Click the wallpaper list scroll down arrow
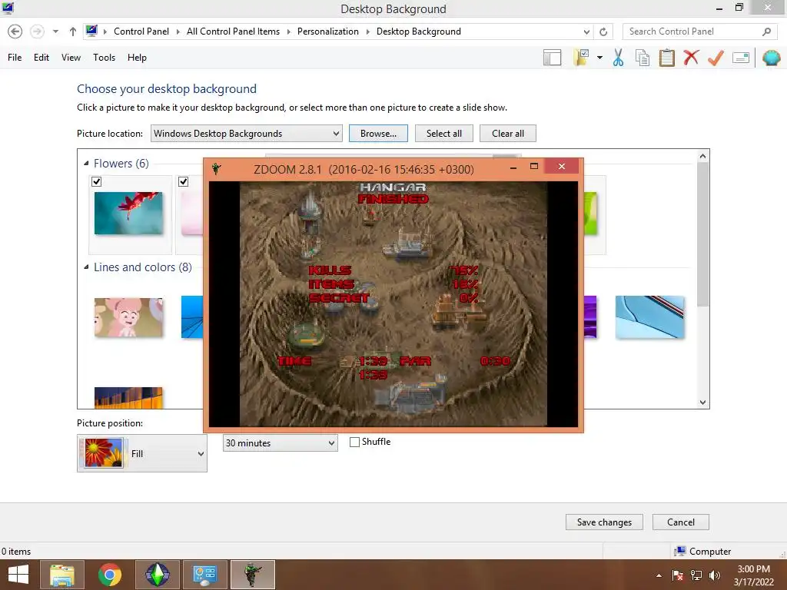The height and width of the screenshot is (590, 787). tap(702, 403)
